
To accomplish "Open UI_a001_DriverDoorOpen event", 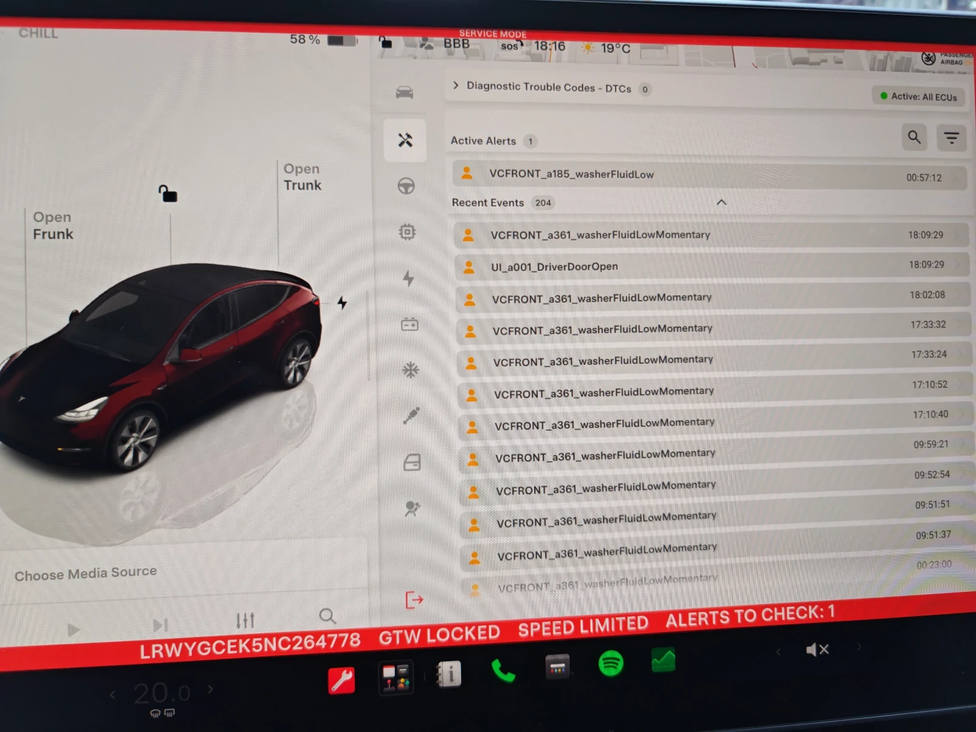I will pos(712,266).
